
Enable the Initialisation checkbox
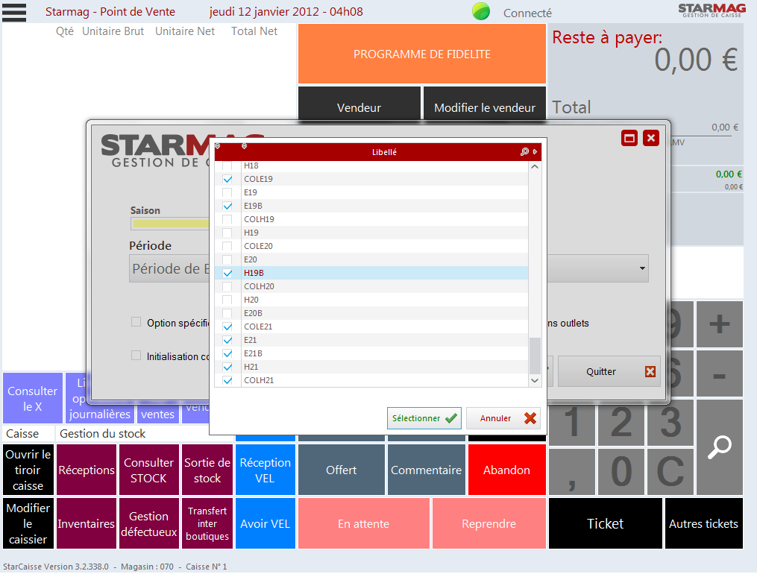(x=136, y=356)
